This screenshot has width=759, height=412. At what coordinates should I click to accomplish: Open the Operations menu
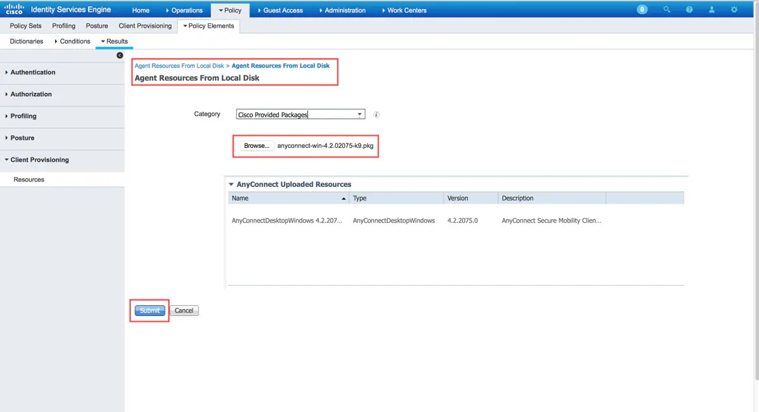coord(183,10)
